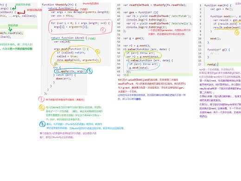Click the 'this, ...args, callback);' line

point(19,16)
